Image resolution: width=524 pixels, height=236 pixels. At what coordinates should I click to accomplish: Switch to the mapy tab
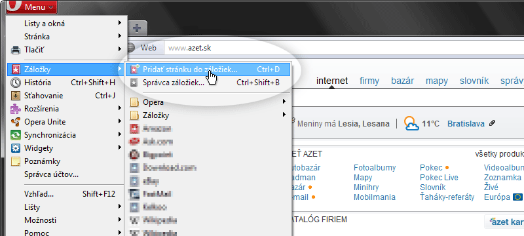(x=437, y=81)
